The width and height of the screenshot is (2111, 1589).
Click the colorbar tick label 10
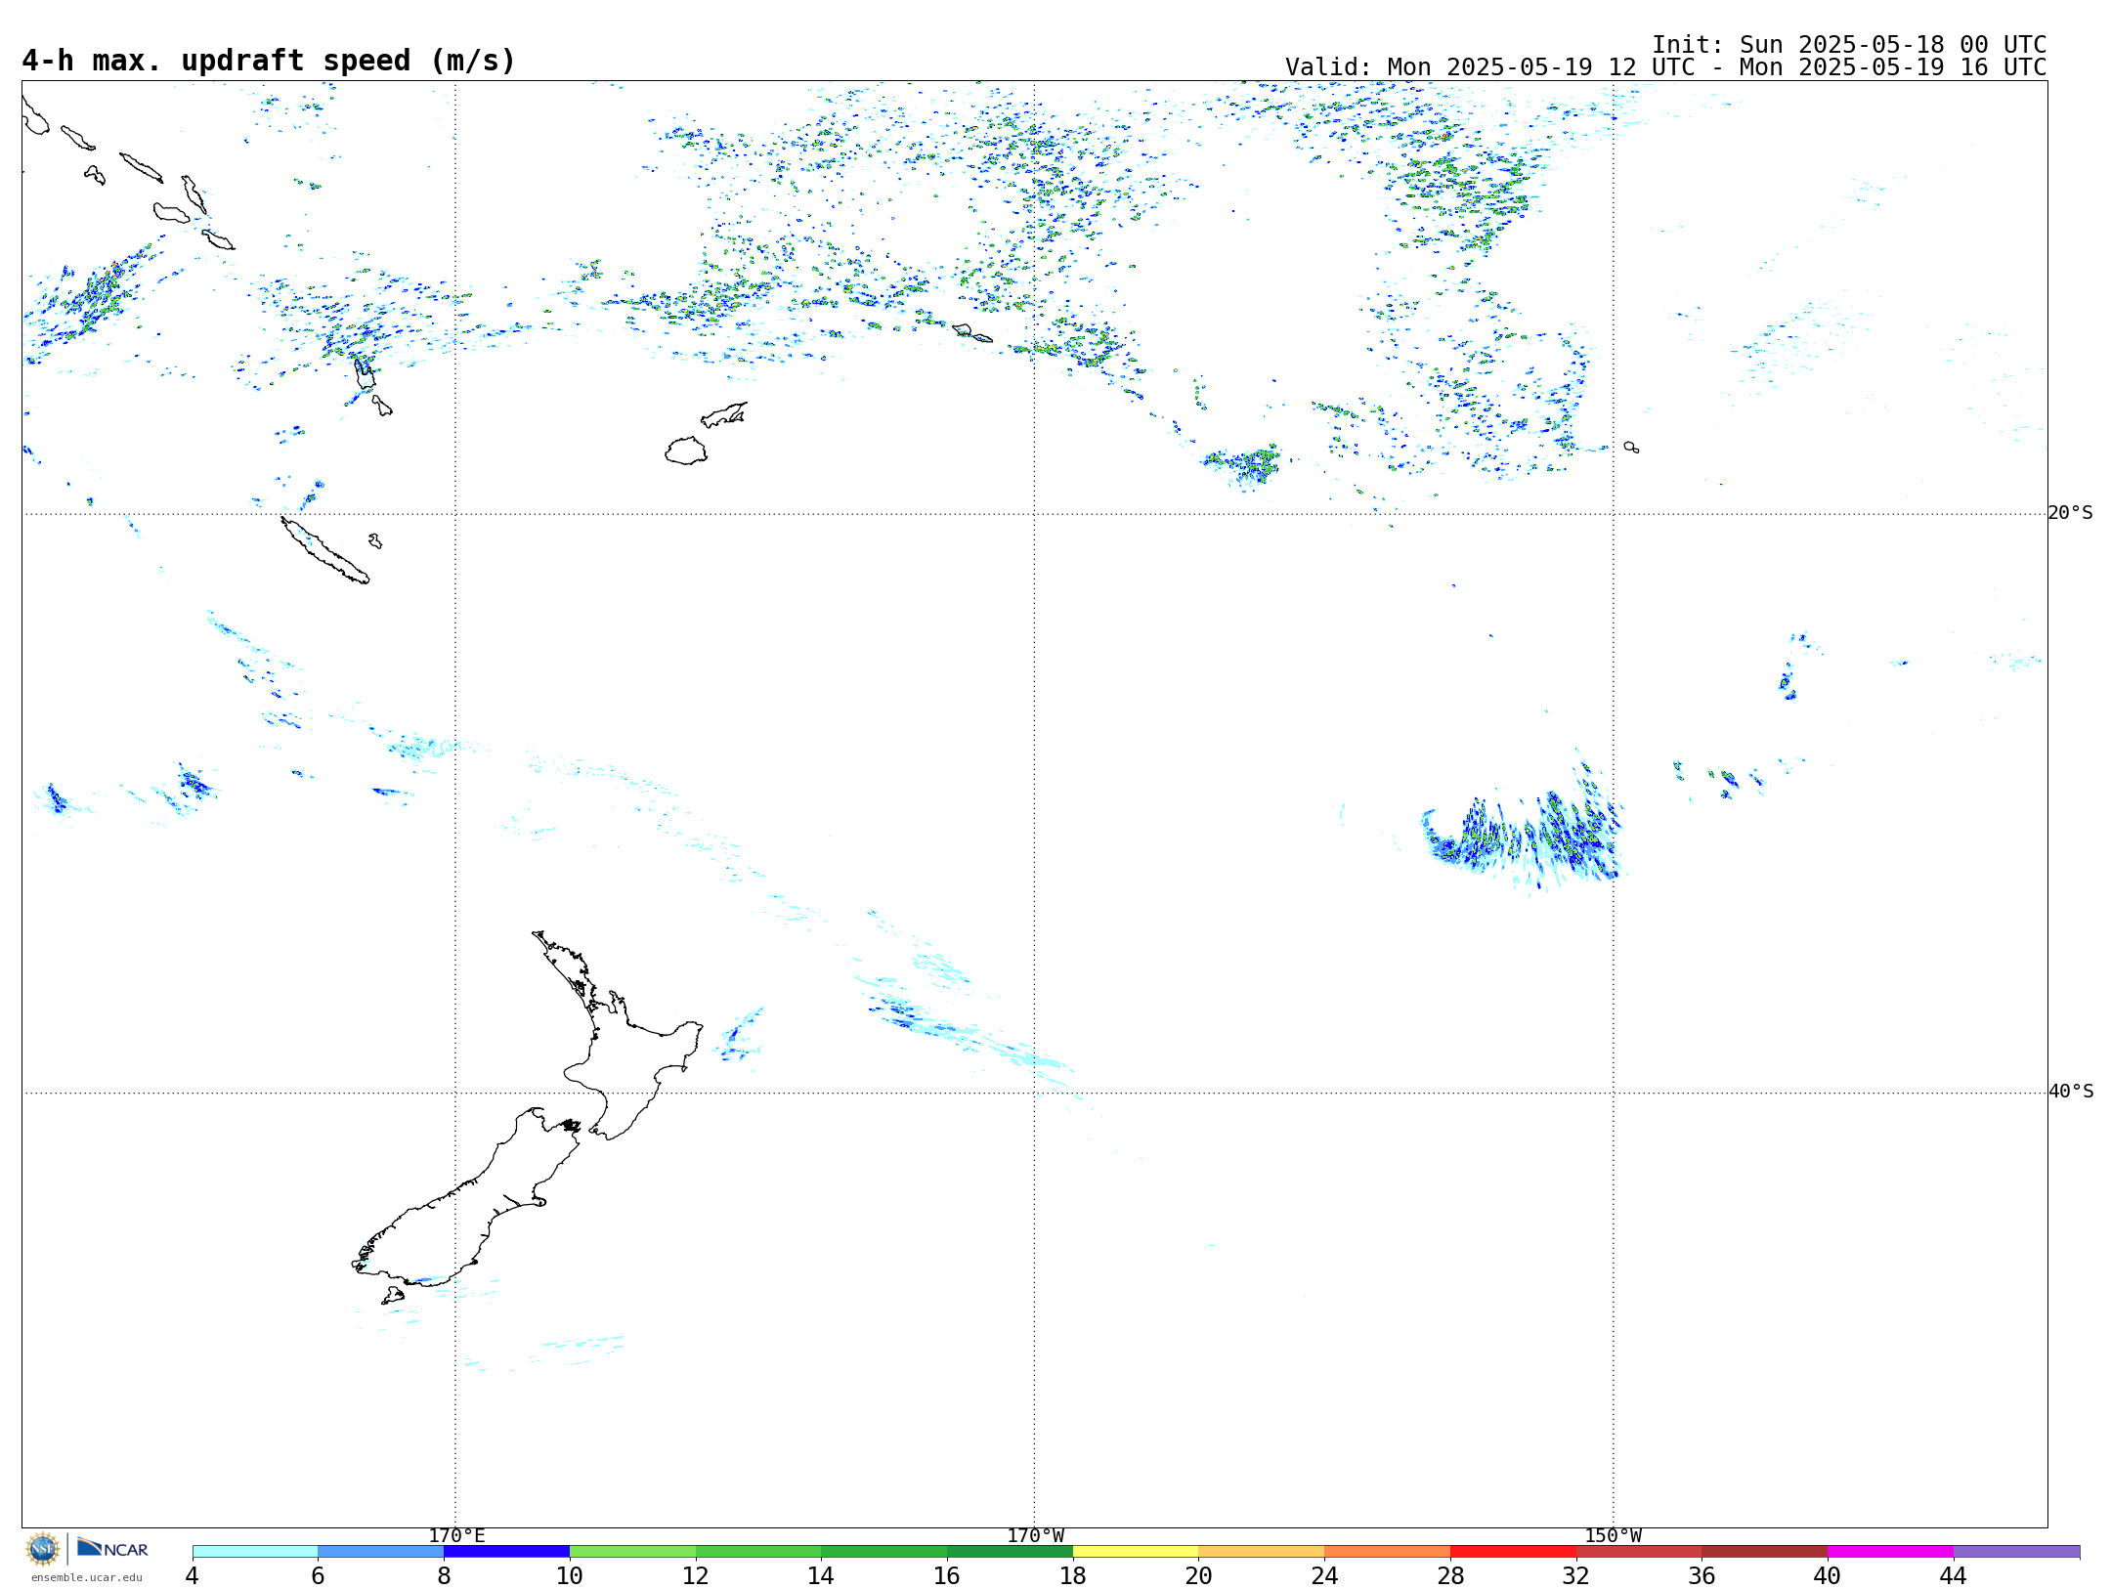[570, 1575]
